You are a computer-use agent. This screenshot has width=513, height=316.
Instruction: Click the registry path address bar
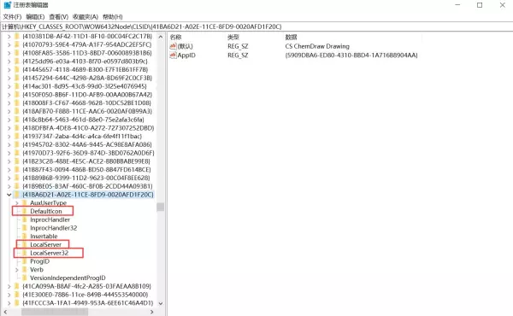(x=256, y=26)
